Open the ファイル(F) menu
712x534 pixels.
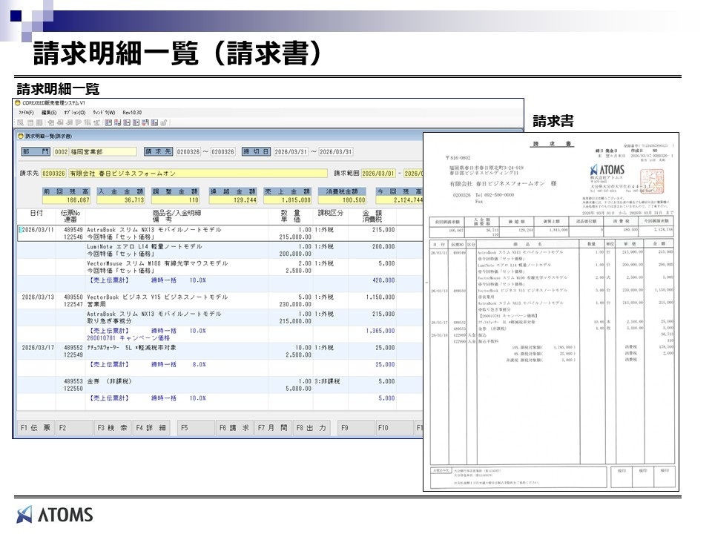[27, 112]
